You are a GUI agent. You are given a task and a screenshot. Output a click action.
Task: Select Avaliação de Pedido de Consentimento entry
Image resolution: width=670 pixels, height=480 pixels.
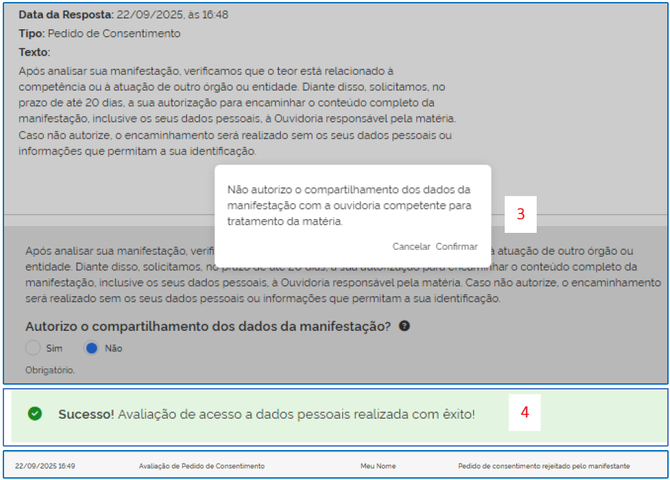click(201, 466)
